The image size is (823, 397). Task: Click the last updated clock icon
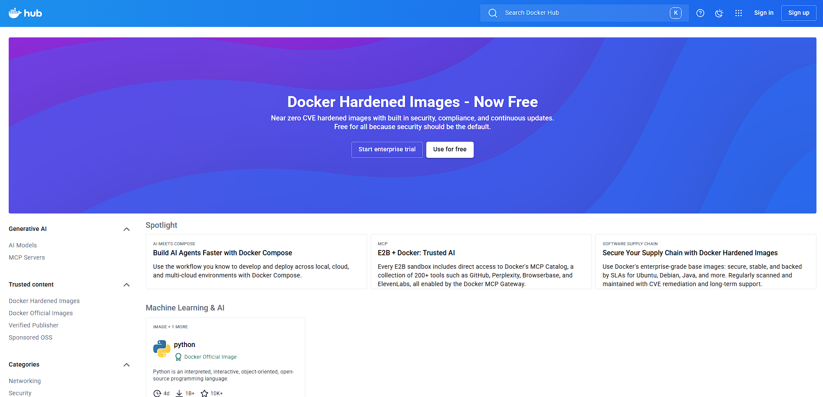[157, 394]
